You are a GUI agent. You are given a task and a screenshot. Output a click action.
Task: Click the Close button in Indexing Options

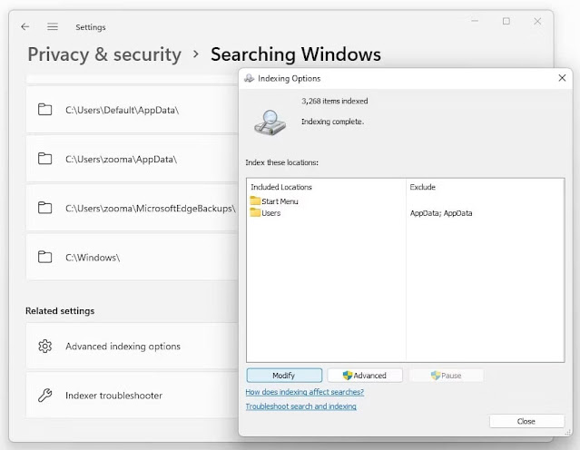tap(526, 421)
